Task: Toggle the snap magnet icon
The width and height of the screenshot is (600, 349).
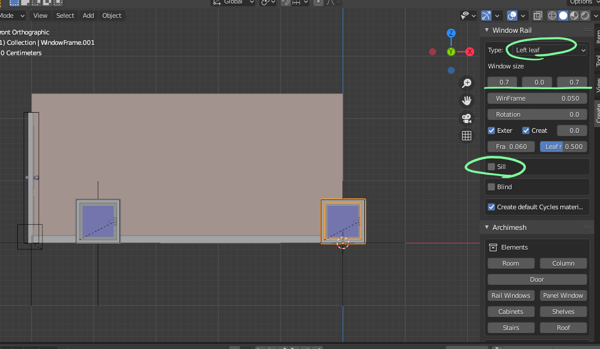Action: point(285,2)
